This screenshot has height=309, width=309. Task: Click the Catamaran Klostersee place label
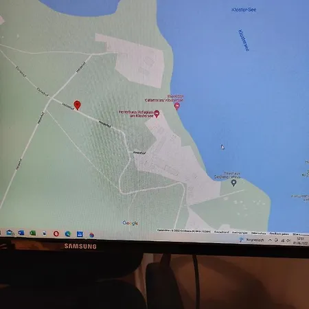164,98
